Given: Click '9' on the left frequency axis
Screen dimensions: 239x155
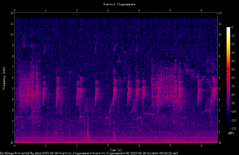Looking at the screenshot, I should [x=13, y=45].
